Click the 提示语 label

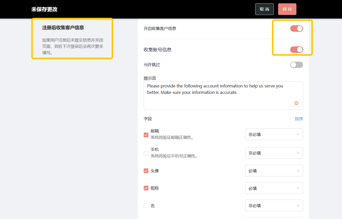(x=150, y=78)
